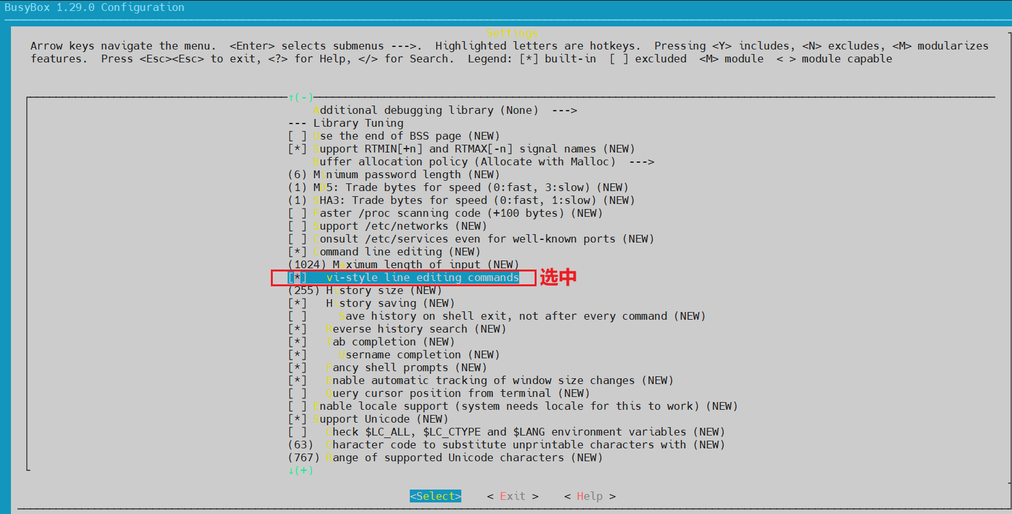Select Minimum password length value
Viewport: 1012px width, 514px height.
point(394,174)
